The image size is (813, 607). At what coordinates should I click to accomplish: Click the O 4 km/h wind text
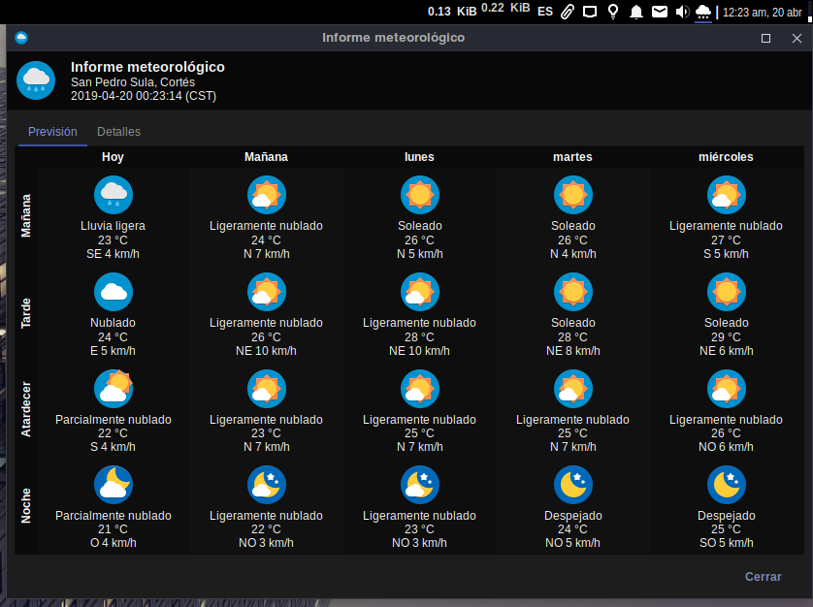114,543
